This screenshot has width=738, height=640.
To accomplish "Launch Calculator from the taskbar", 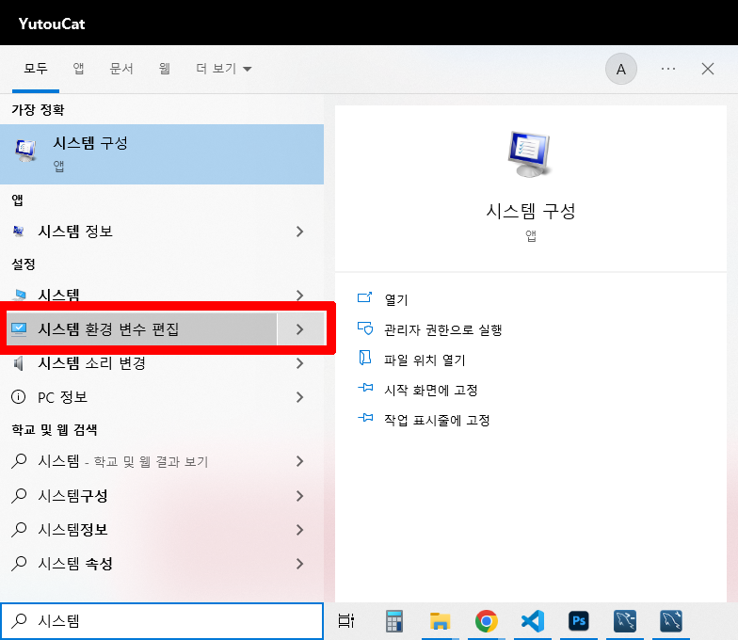I will (393, 621).
